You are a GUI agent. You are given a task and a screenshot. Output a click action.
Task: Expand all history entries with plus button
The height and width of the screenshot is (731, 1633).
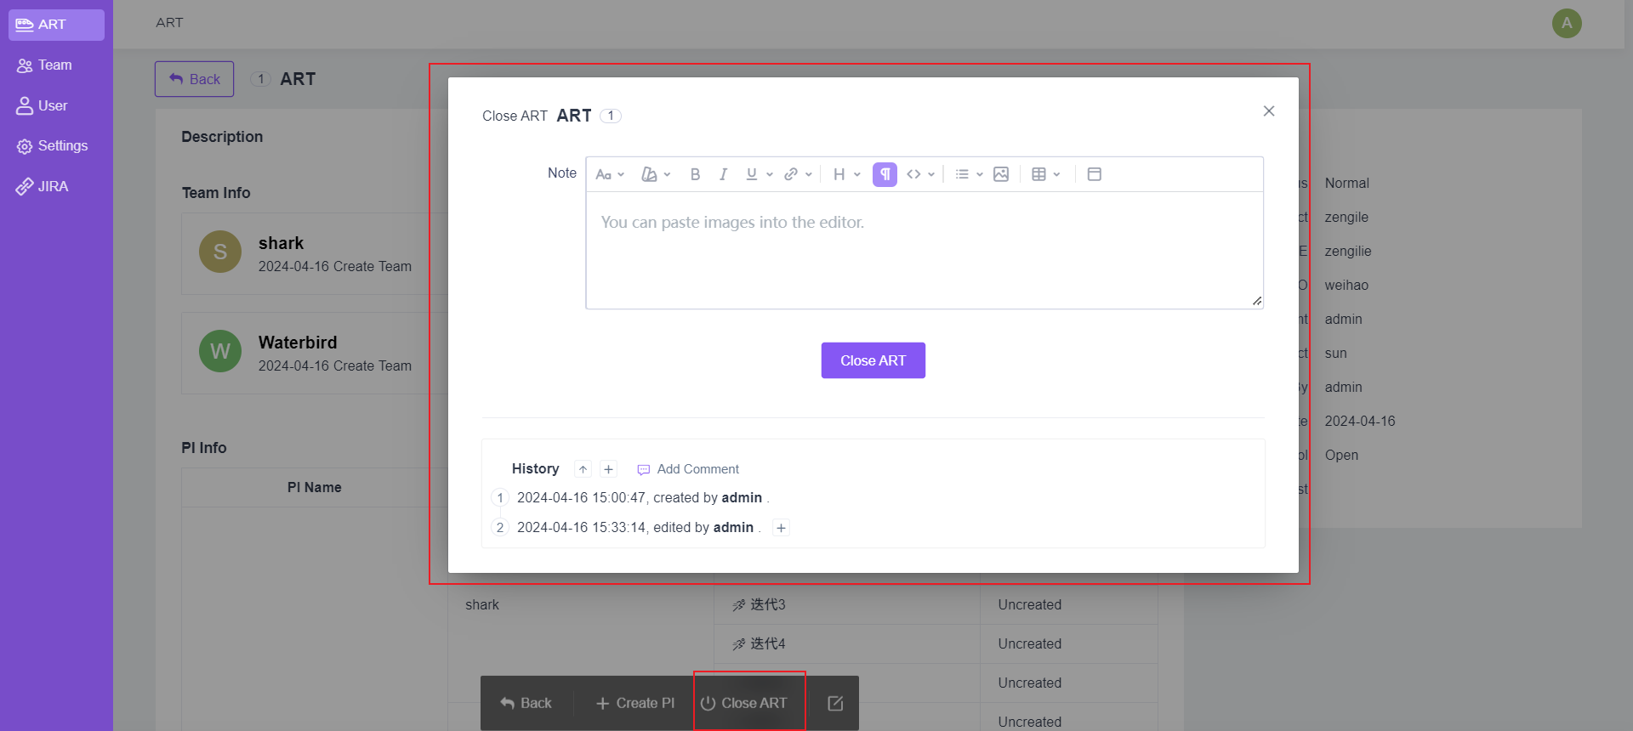tap(608, 469)
